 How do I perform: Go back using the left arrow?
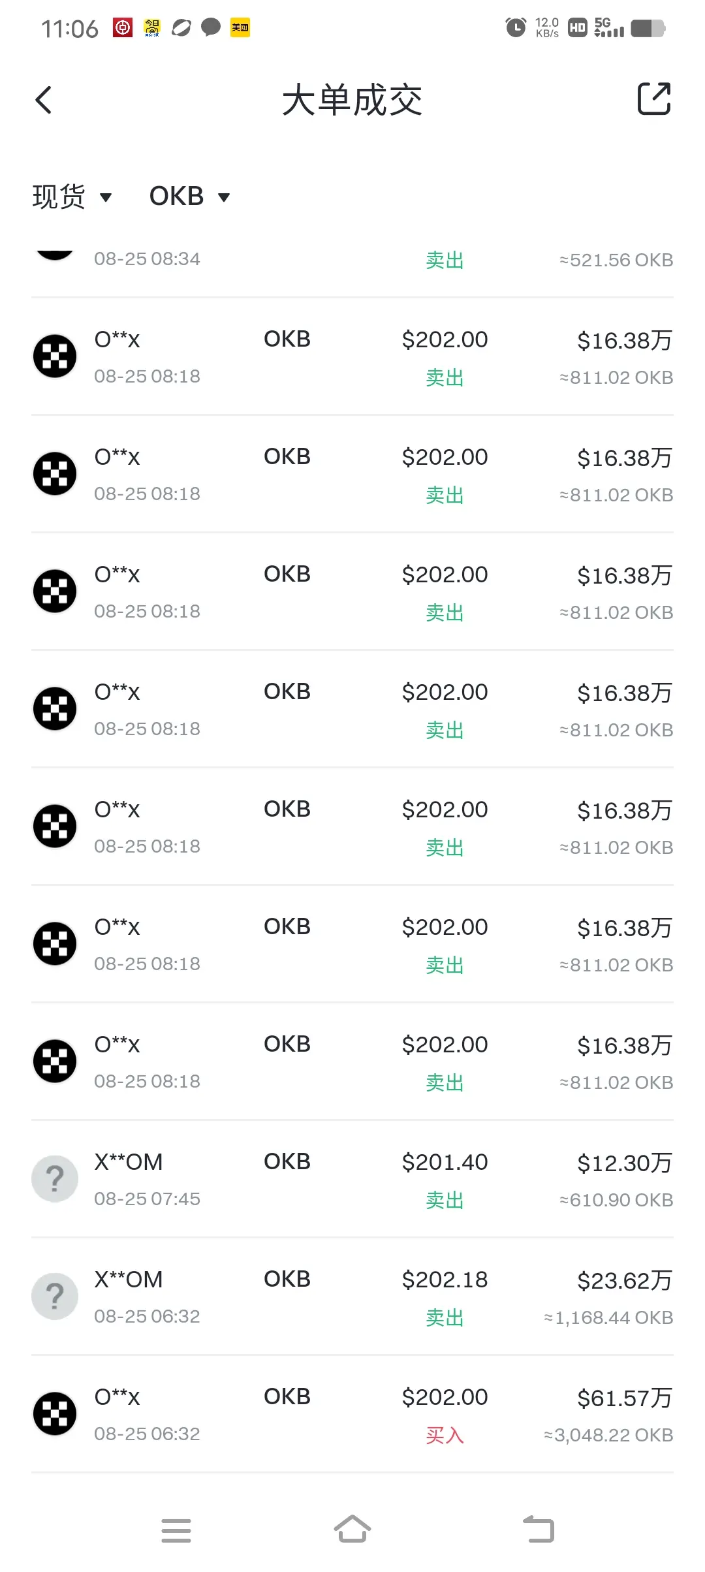point(43,100)
